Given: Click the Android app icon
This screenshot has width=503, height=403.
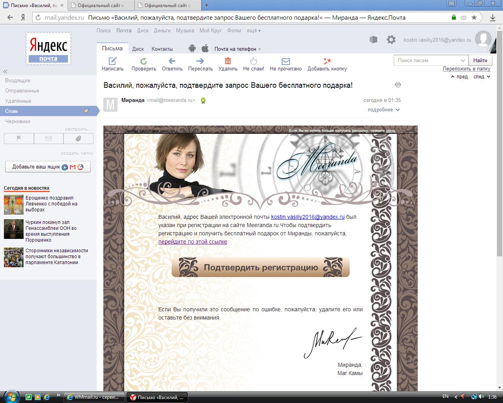Looking at the screenshot, I should click(192, 49).
